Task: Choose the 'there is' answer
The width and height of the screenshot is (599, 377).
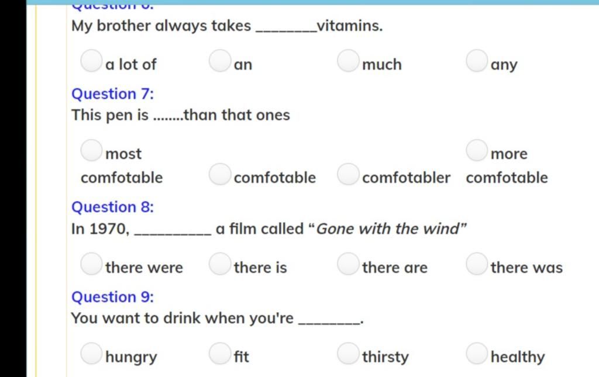Action: 220,264
